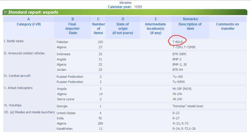Select the Number of items column header

click(98, 29)
